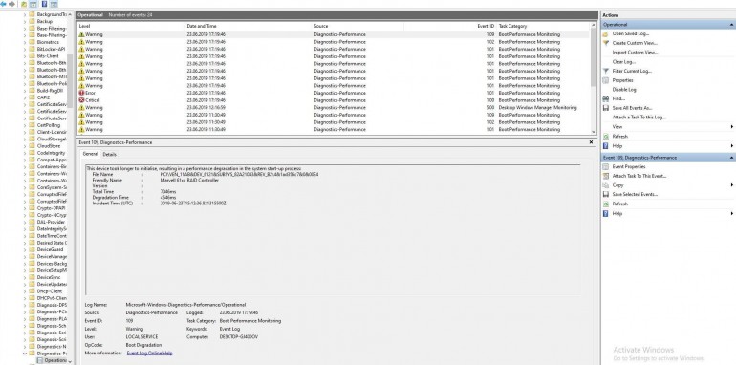Switch to the Details tab
The image size is (736, 365).
click(x=109, y=155)
